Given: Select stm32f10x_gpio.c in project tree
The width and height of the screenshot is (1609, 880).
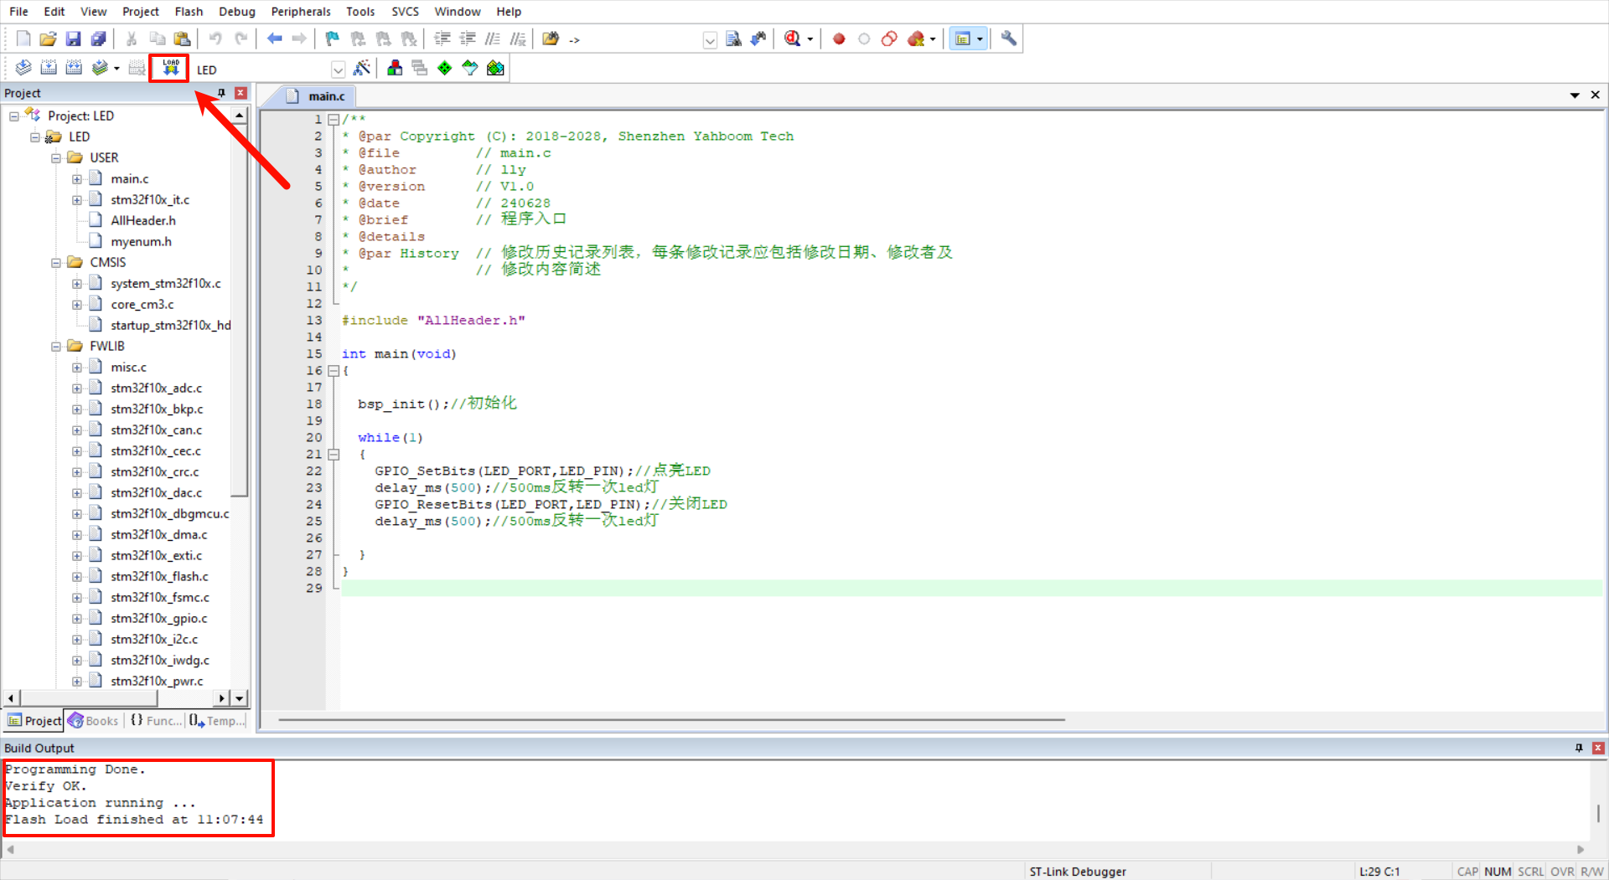Looking at the screenshot, I should (x=158, y=619).
